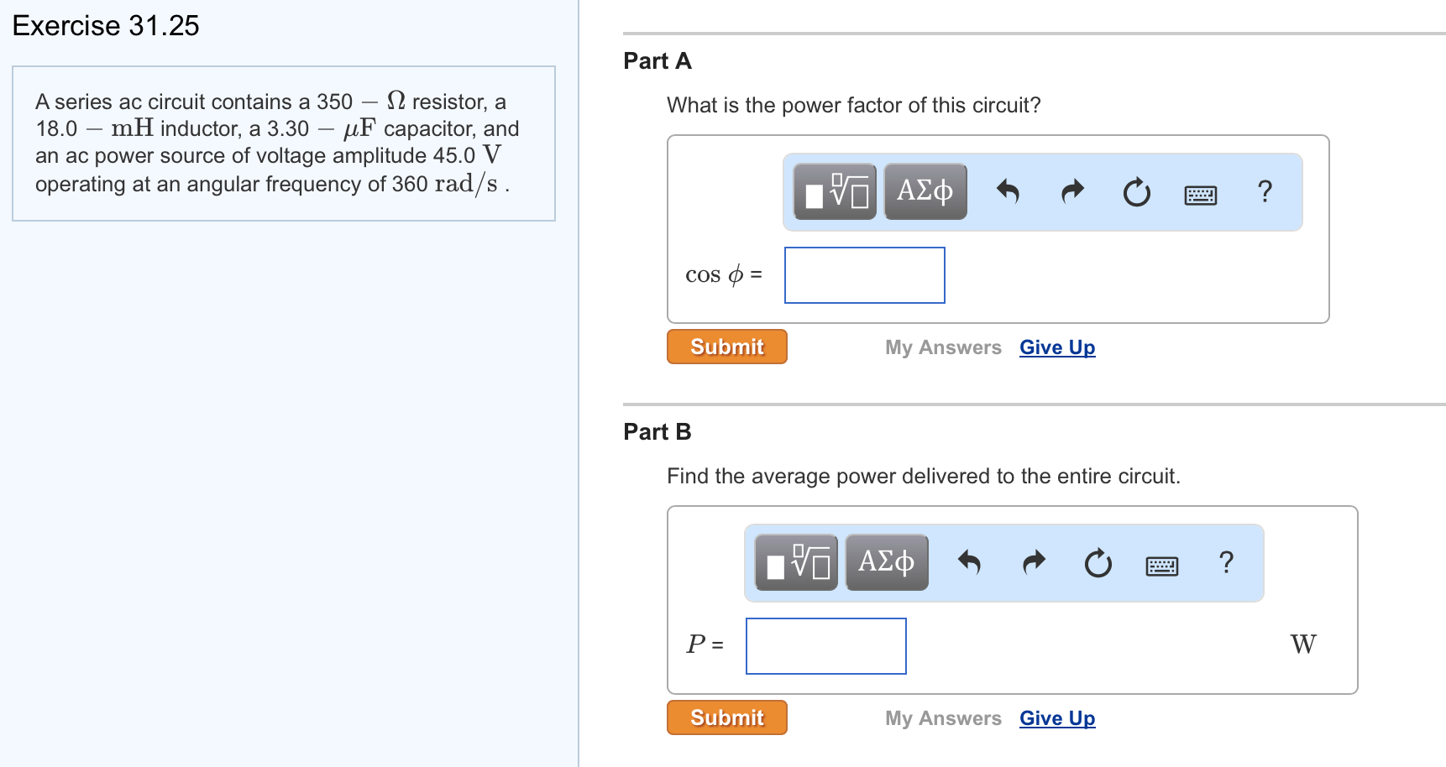Image resolution: width=1446 pixels, height=767 pixels.
Task: Reset the Part A answer field
Action: click(x=1135, y=191)
